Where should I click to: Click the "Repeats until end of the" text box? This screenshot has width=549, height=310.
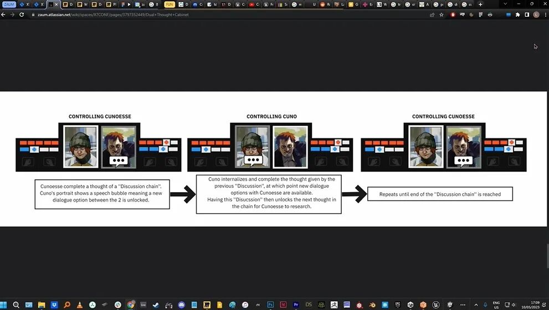tap(440, 194)
